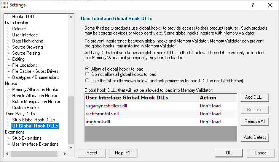Screen dimensions: 279x162
Task: Select the Colours item under Data Display
Action: click(19, 29)
